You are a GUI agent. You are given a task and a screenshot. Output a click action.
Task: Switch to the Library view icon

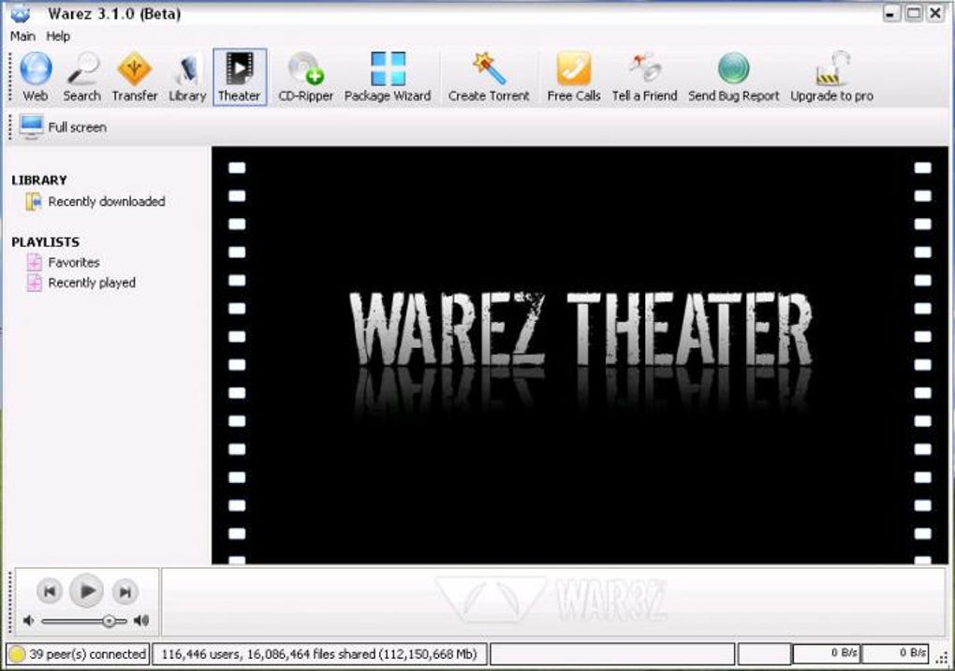pyautogui.click(x=187, y=77)
